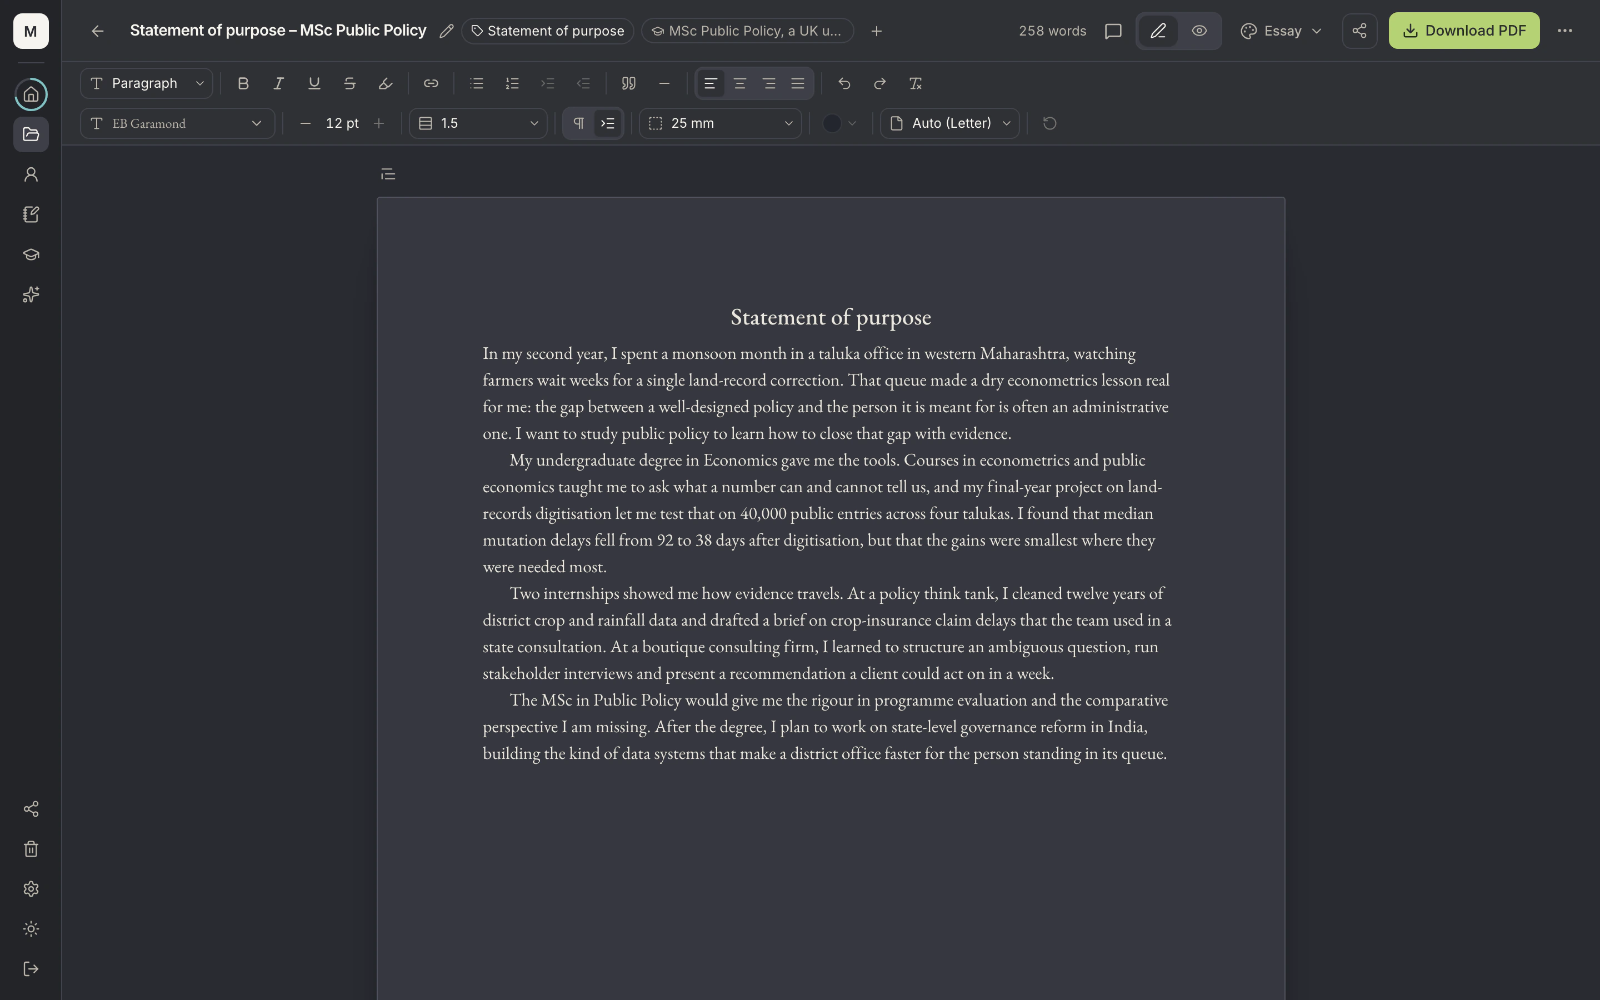Align text left
The width and height of the screenshot is (1600, 1000).
pos(711,83)
